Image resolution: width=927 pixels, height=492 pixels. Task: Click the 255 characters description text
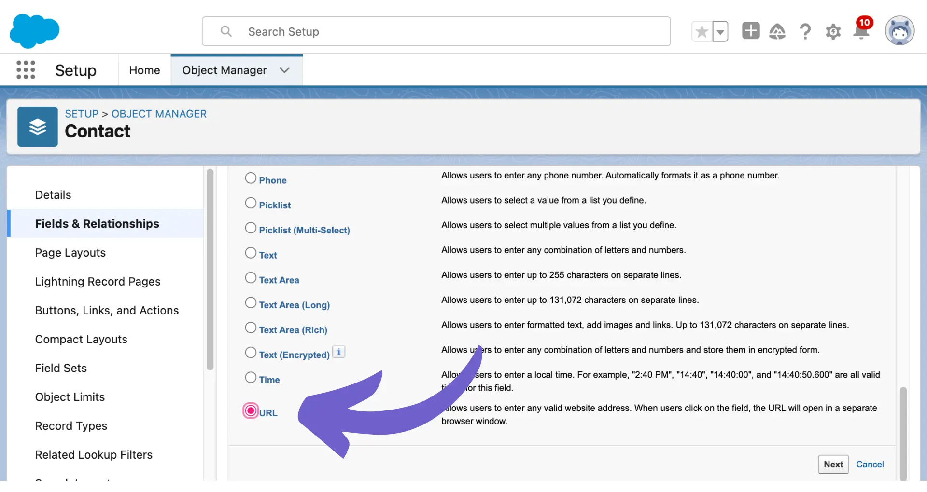(x=562, y=275)
